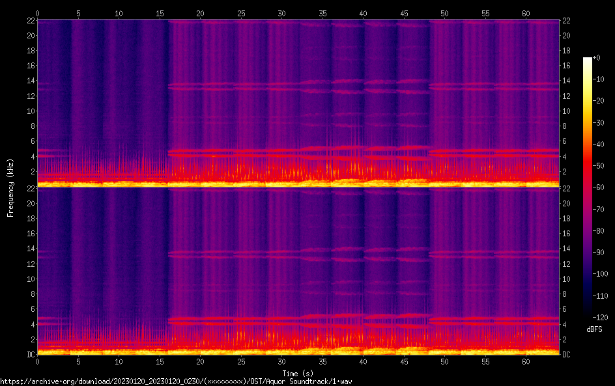Select the "0" tick on the bottom time axis

pyautogui.click(x=38, y=361)
